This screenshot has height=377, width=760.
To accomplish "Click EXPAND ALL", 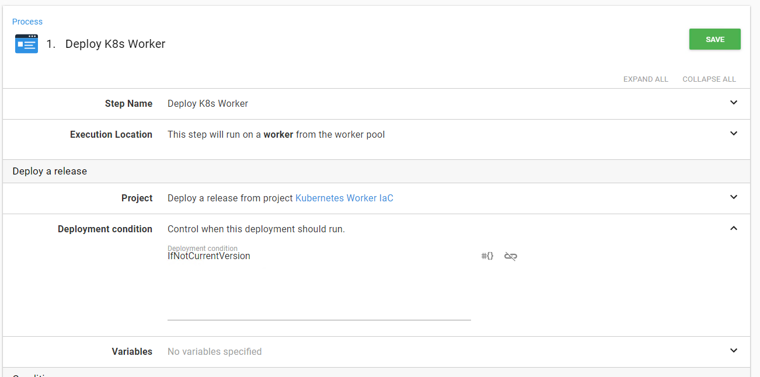I will [646, 79].
